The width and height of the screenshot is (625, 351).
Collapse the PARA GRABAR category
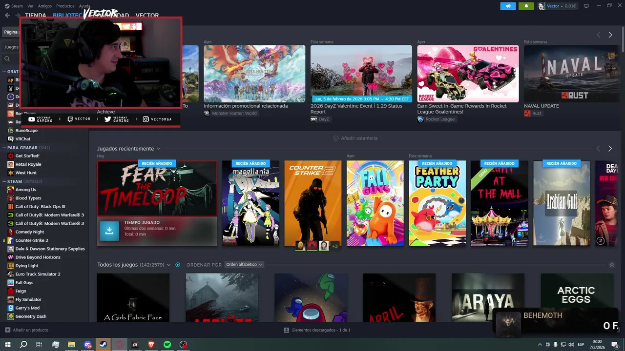4,148
